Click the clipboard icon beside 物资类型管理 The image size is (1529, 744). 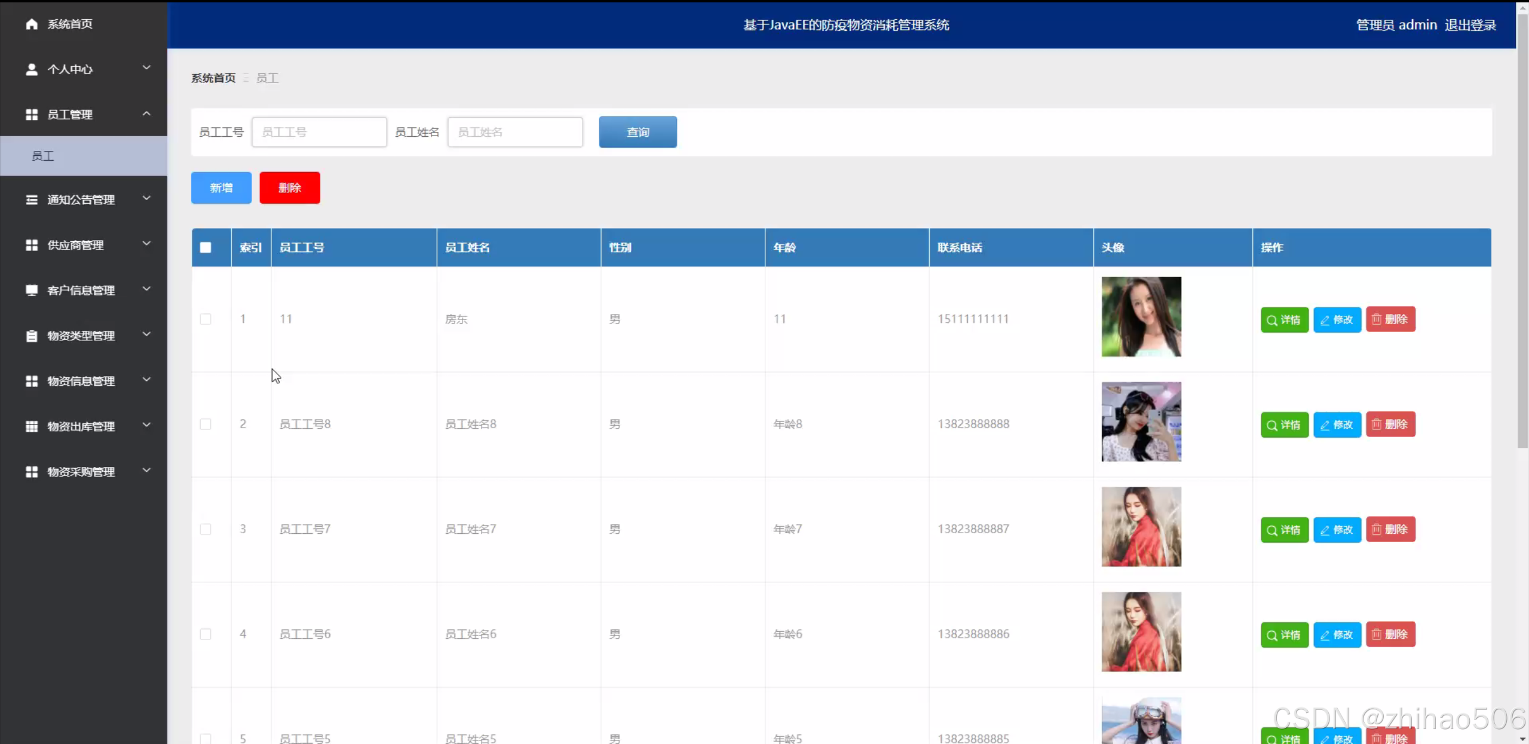click(x=32, y=336)
